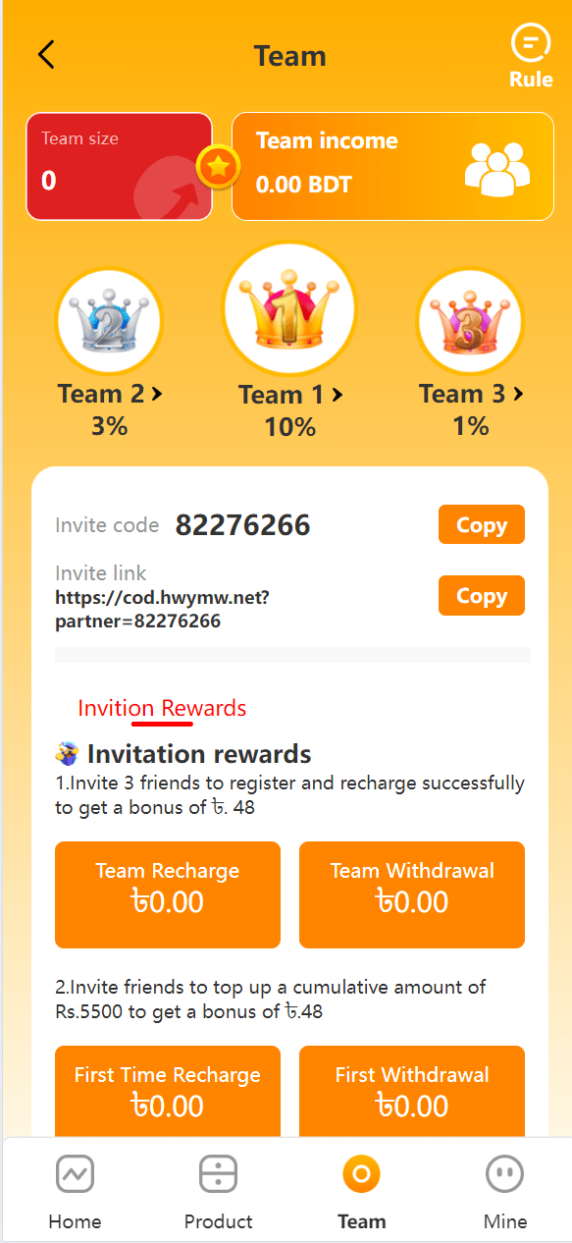Tap the back arrow icon
The width and height of the screenshot is (572, 1243).
(46, 55)
